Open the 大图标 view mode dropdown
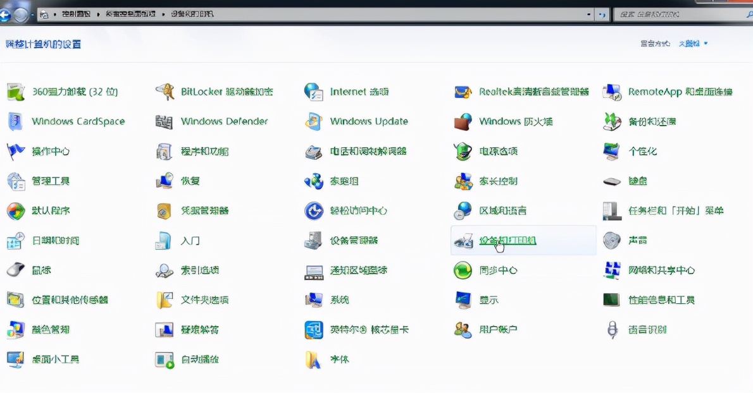 click(x=693, y=44)
